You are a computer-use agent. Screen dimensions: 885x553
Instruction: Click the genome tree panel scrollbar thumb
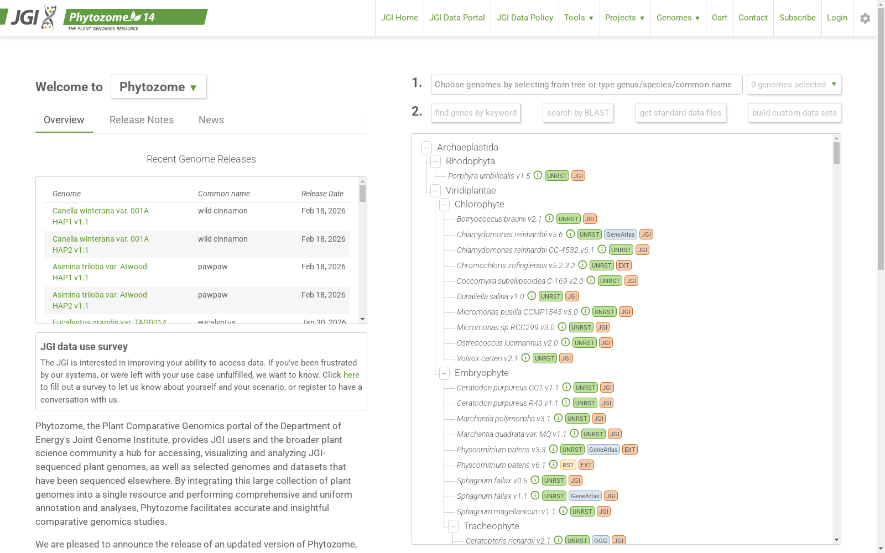[836, 153]
